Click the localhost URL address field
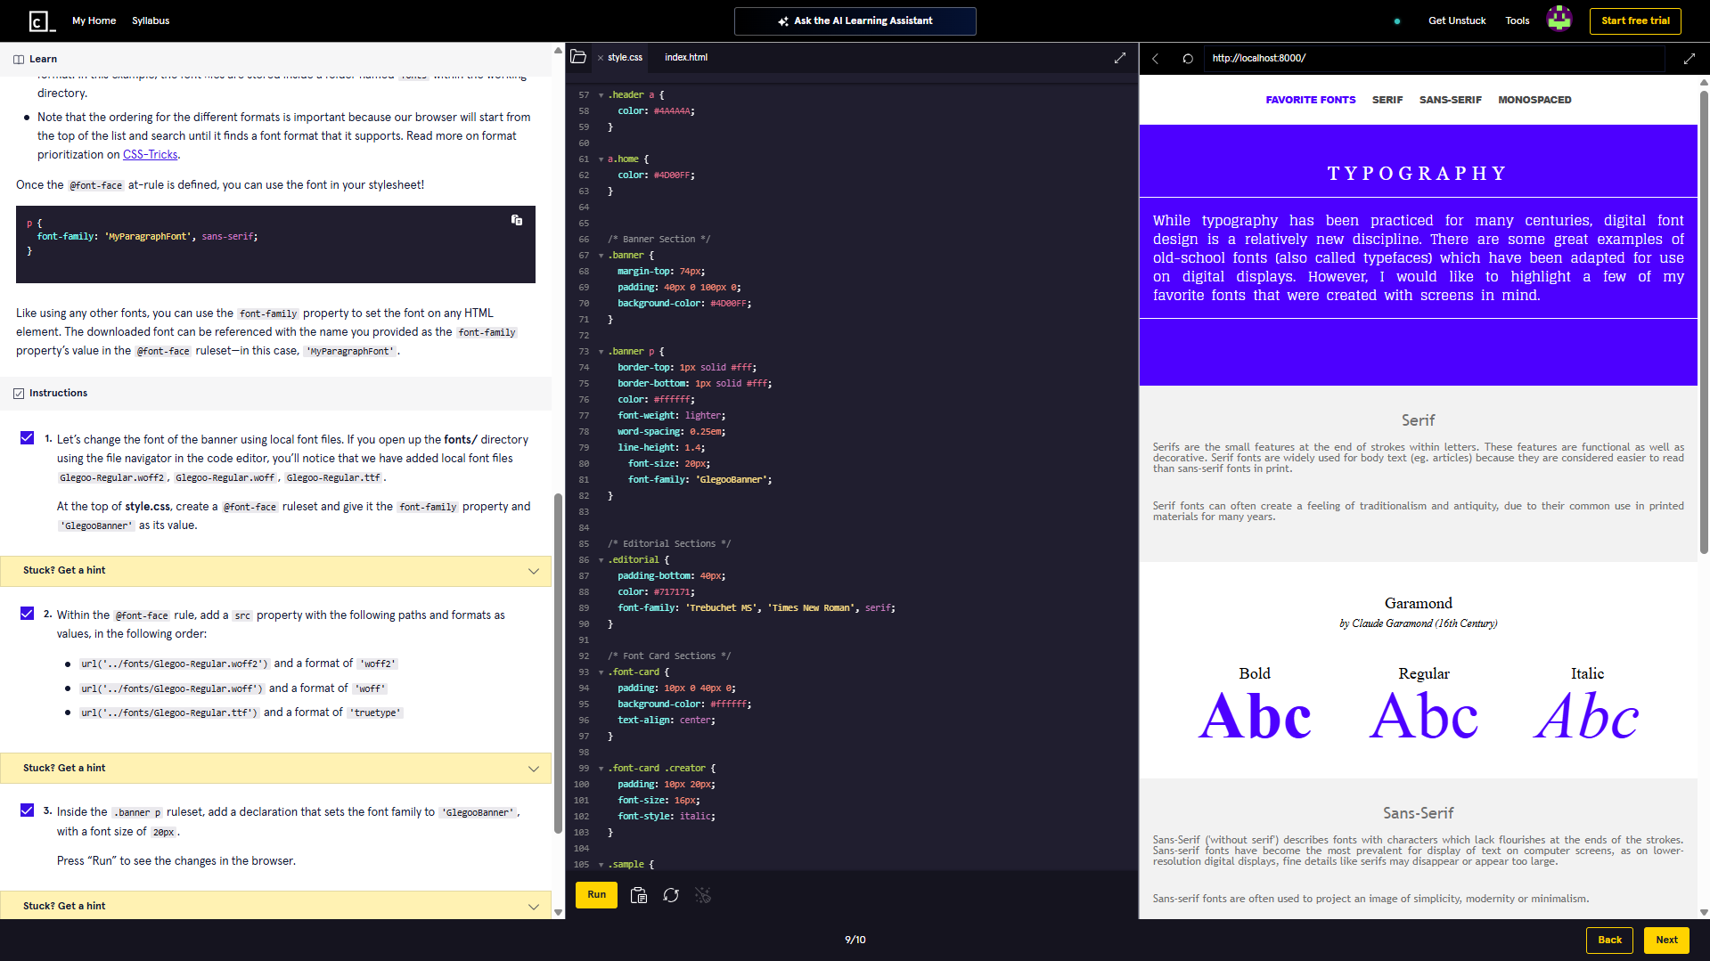 click(1435, 59)
